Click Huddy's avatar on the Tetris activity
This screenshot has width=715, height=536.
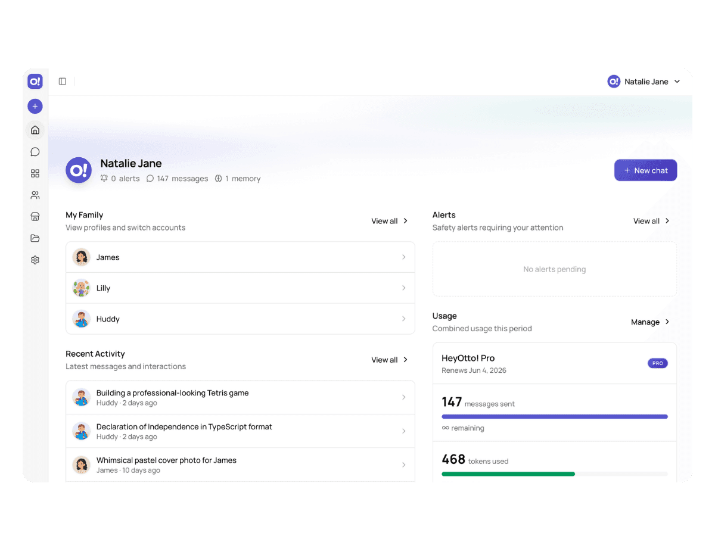(x=82, y=397)
